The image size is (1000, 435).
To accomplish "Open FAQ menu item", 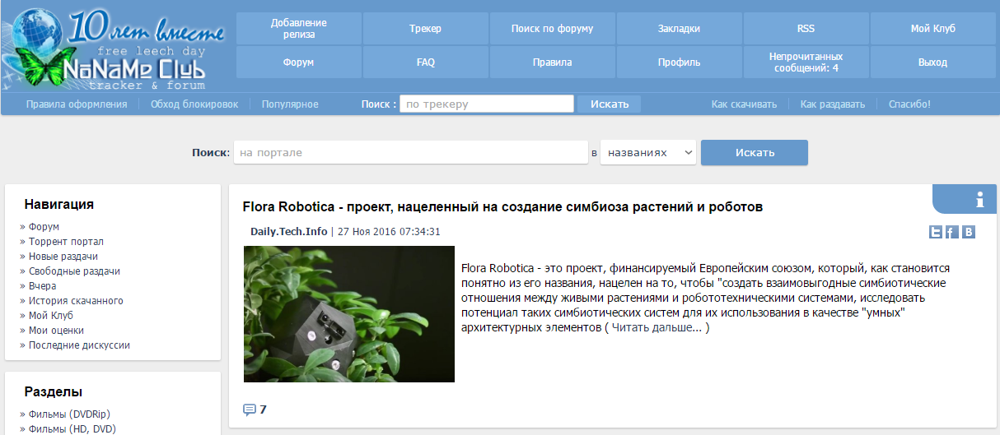I will coord(425,62).
